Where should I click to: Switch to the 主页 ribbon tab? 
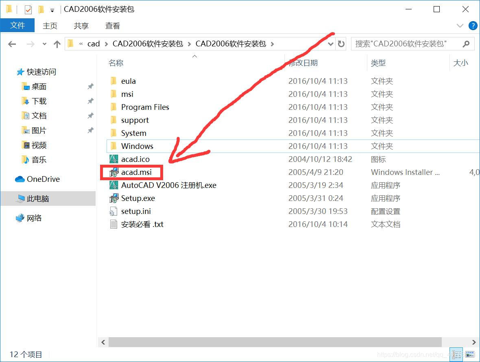(50, 26)
